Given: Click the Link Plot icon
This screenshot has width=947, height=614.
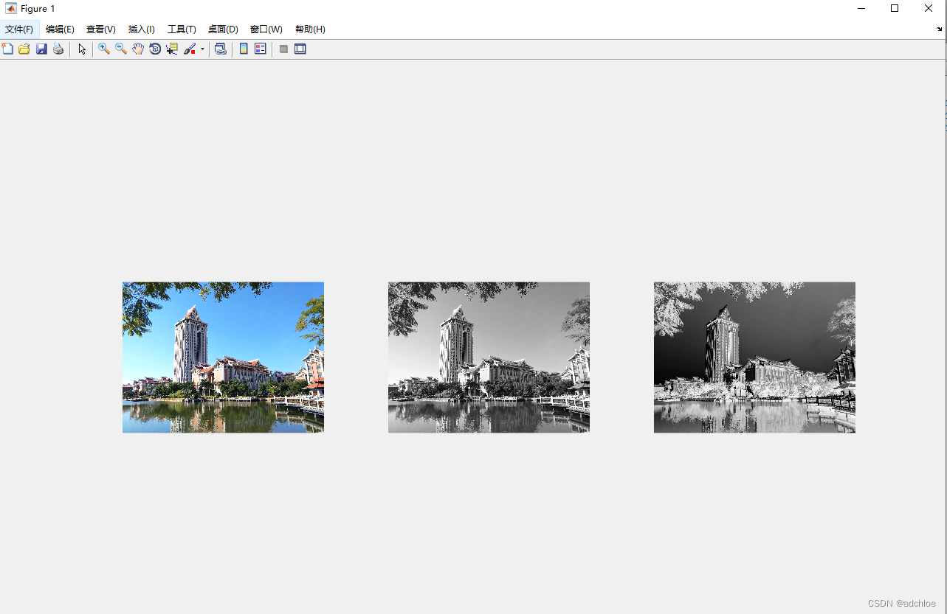Looking at the screenshot, I should pyautogui.click(x=220, y=49).
